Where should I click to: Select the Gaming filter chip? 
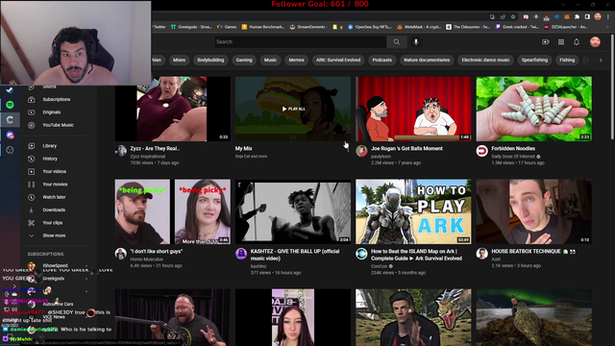(244, 60)
